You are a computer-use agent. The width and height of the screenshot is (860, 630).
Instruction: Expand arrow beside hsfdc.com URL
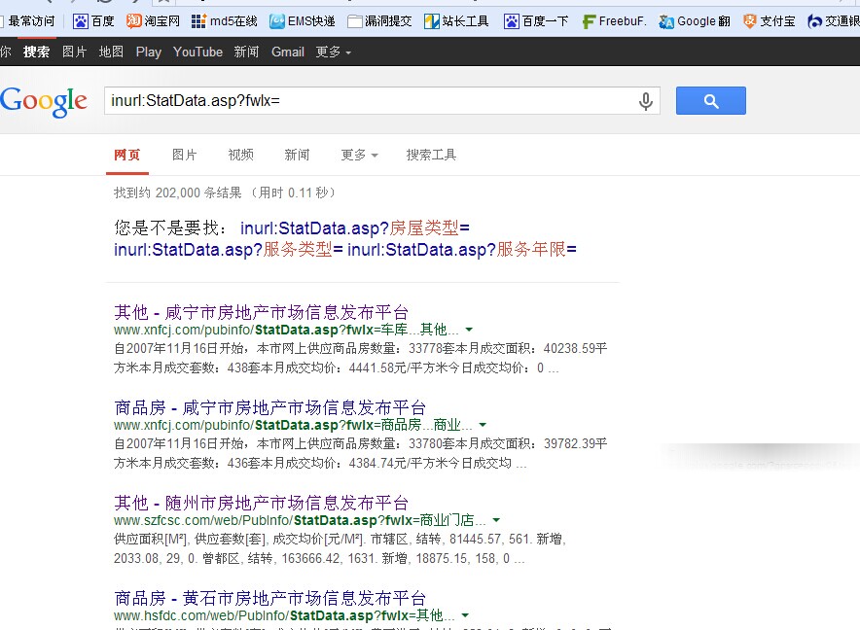(x=465, y=615)
